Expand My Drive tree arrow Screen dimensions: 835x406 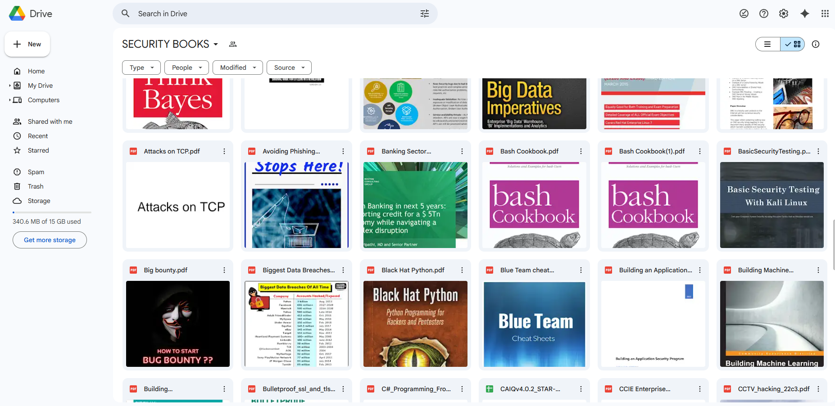coord(10,86)
